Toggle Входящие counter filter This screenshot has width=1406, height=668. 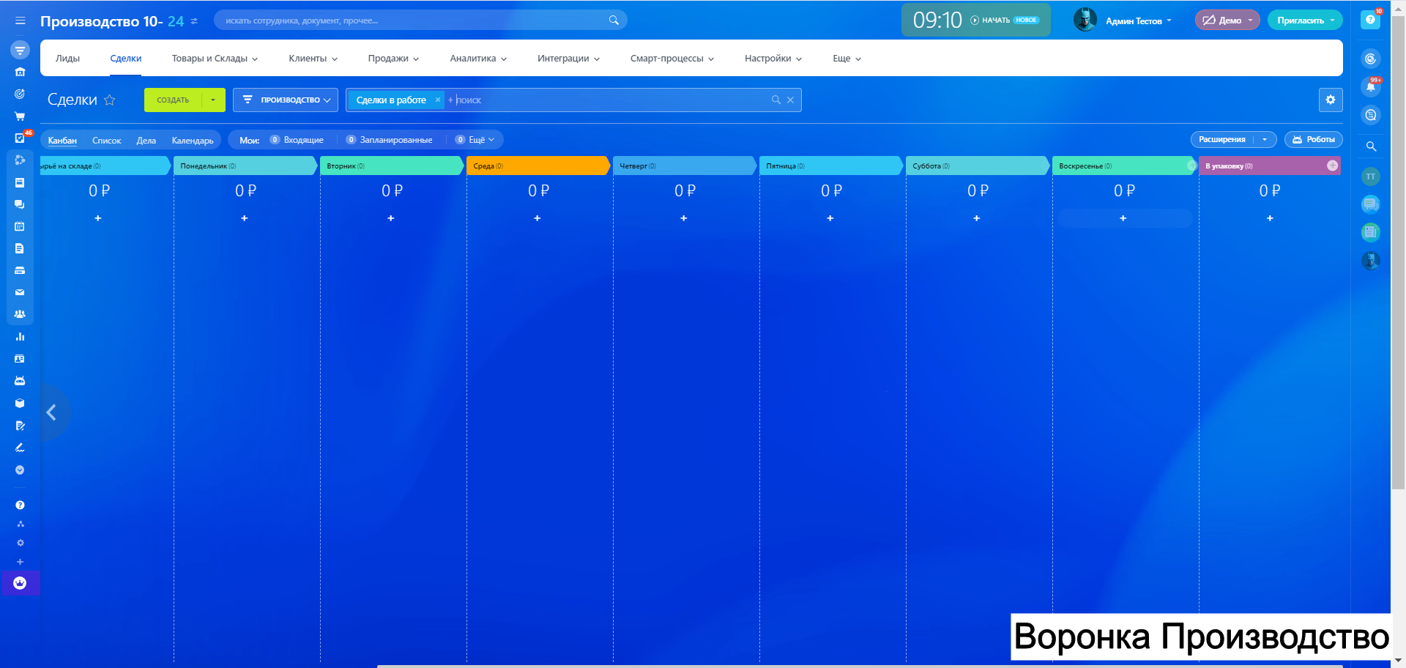click(297, 140)
